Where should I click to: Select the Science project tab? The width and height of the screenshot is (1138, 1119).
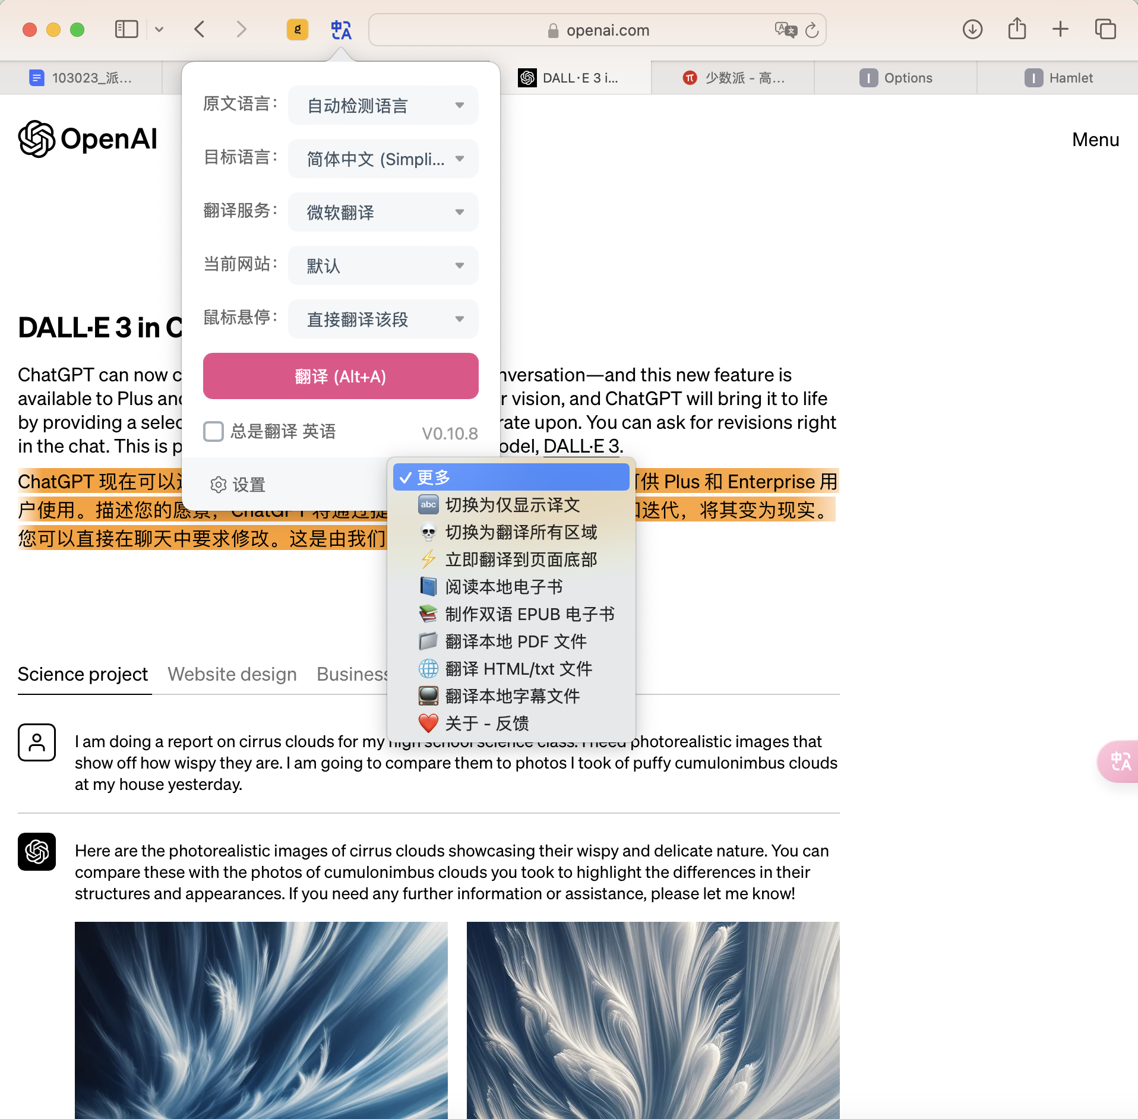click(83, 674)
